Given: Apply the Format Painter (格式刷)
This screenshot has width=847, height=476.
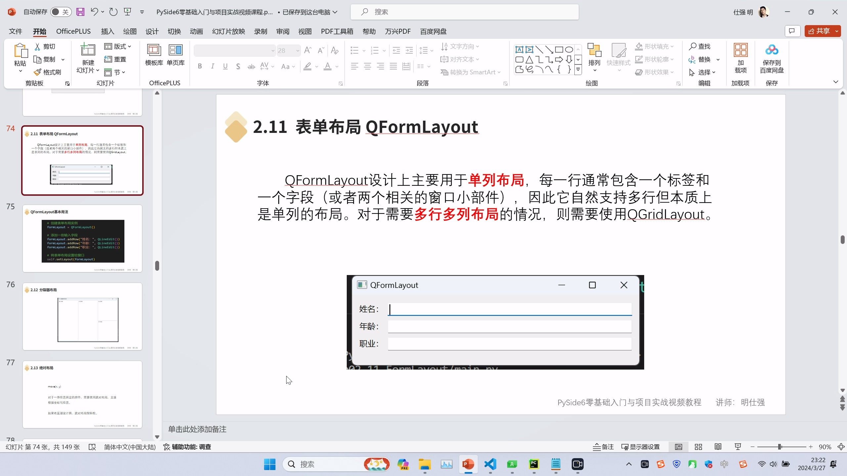Looking at the screenshot, I should coord(48,72).
